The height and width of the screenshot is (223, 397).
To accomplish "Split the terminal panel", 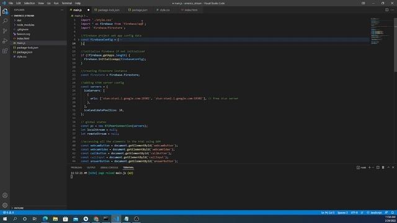I will point(378,167).
